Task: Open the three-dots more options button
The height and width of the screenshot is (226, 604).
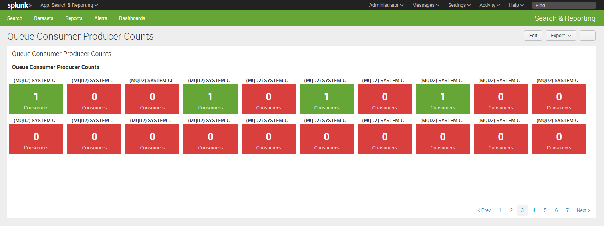Action: 587,36
